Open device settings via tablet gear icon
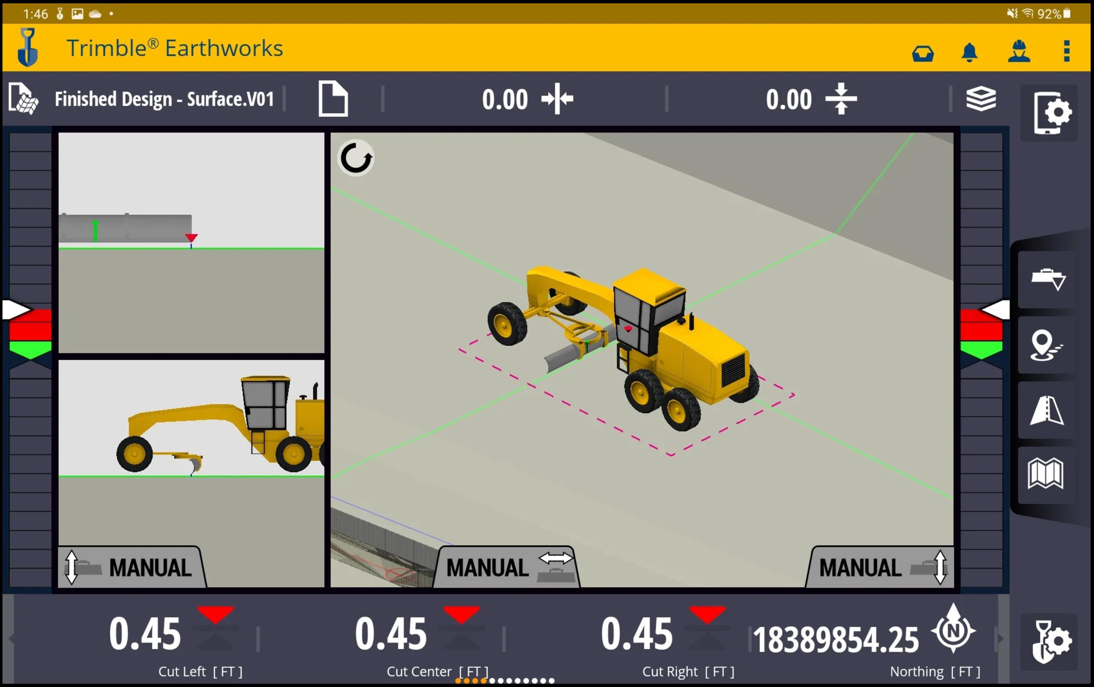The width and height of the screenshot is (1094, 687). pos(1053,112)
